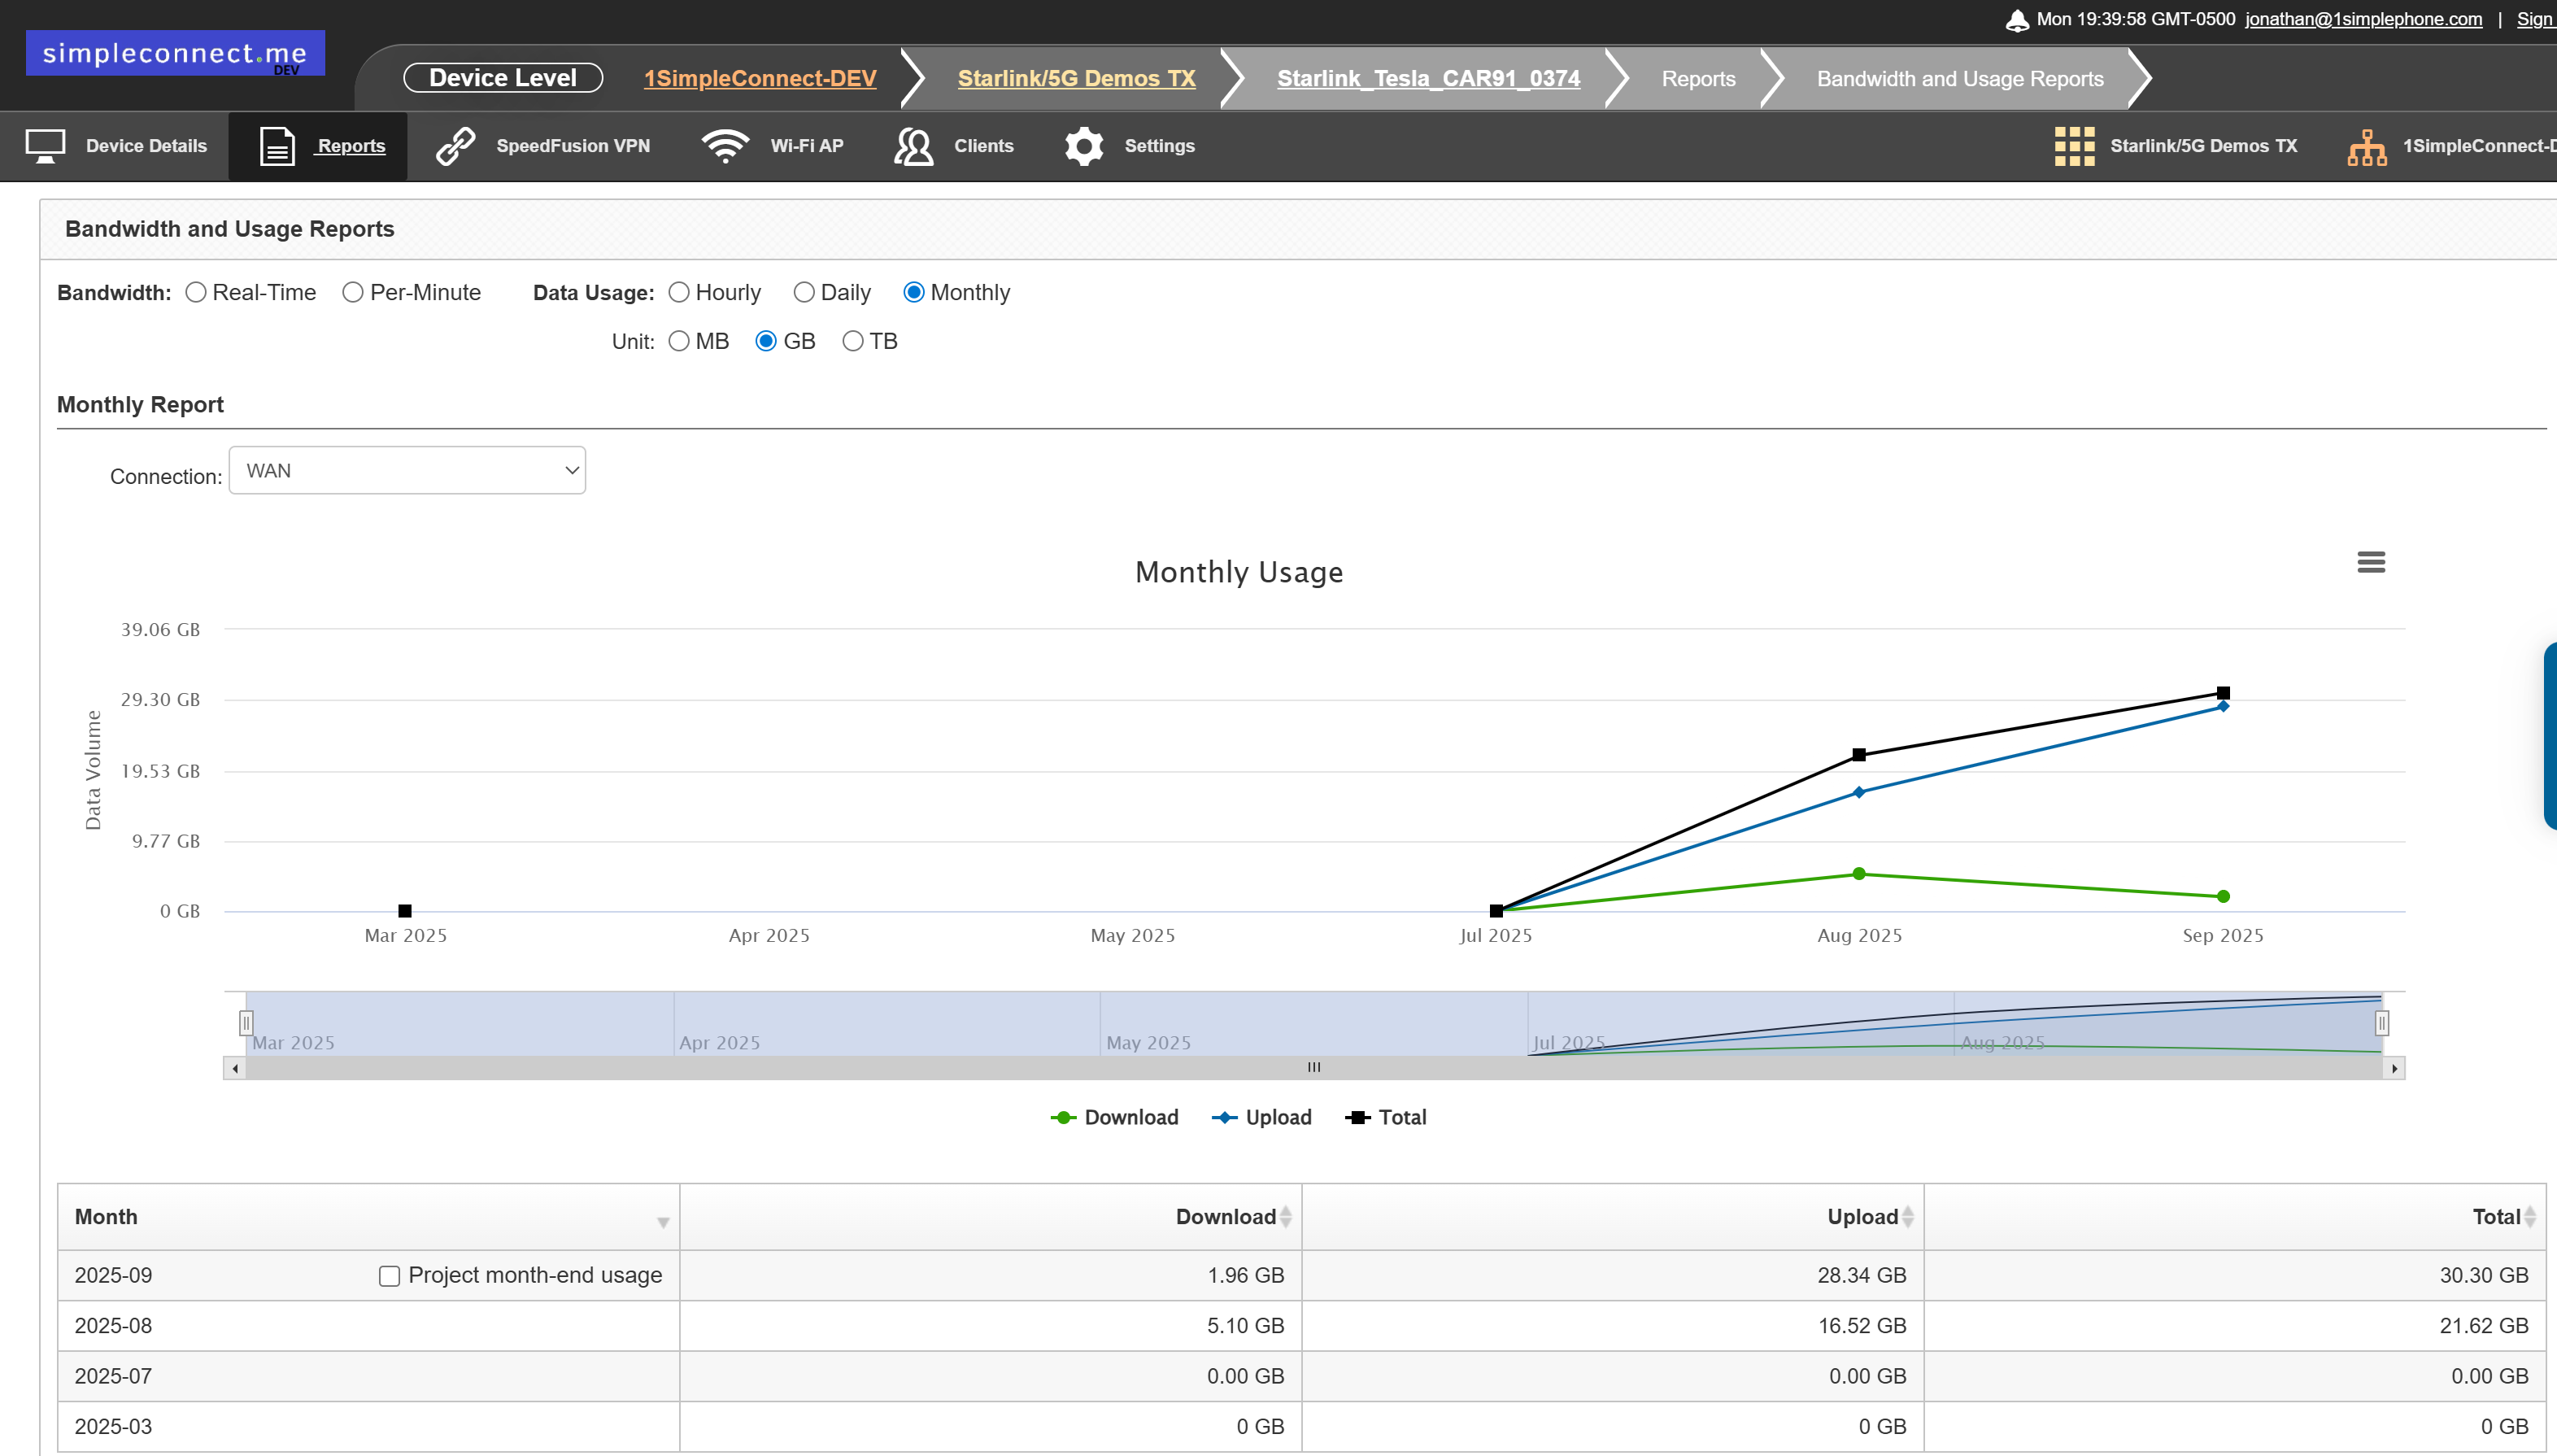Select Real-Time bandwidth radio button
The width and height of the screenshot is (2557, 1456).
coord(196,292)
